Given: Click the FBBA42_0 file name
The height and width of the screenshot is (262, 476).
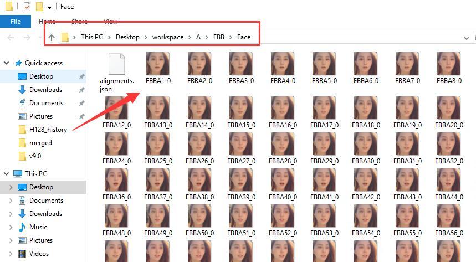Looking at the screenshot, I should (x=366, y=197).
